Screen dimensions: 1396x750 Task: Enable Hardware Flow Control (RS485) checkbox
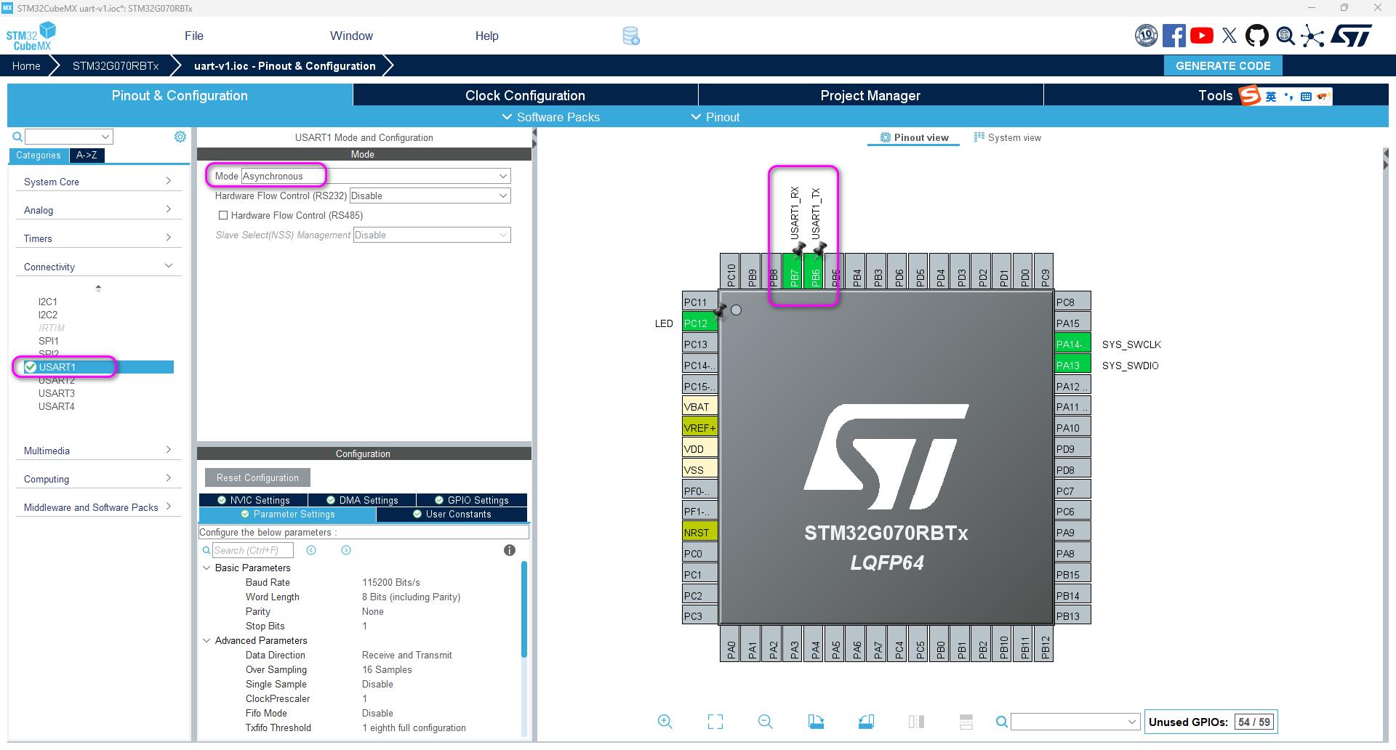click(x=223, y=215)
